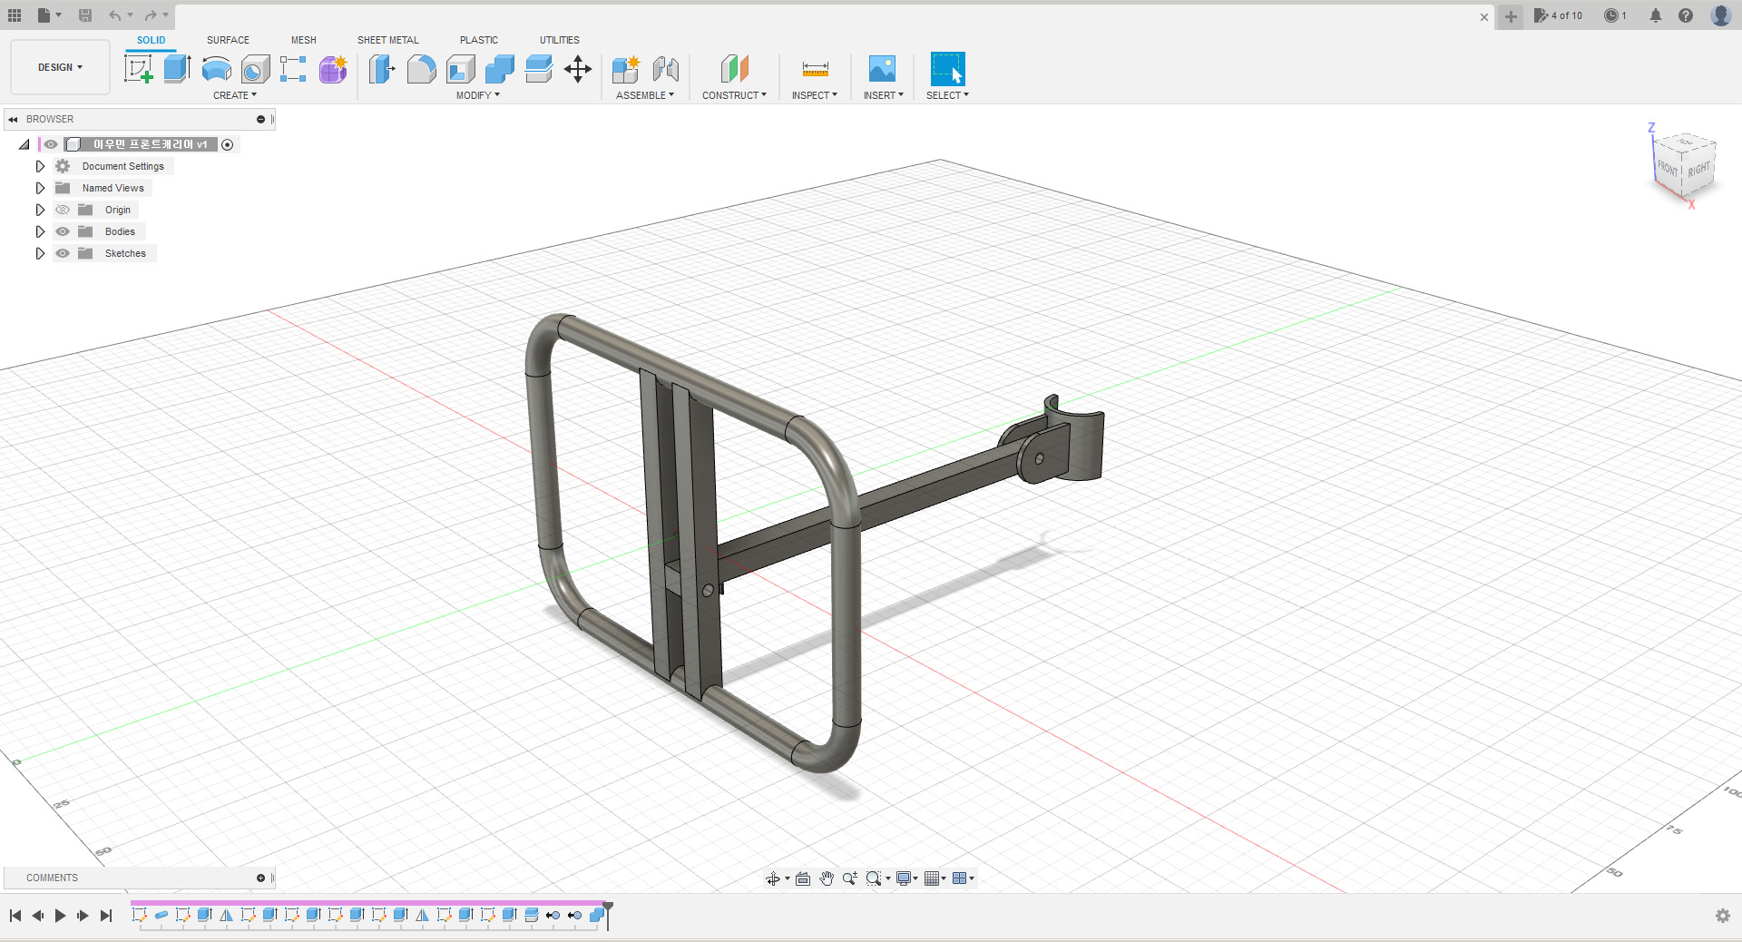Hide the Sketches folder
Viewport: 1742px width, 942px height.
pos(63,253)
